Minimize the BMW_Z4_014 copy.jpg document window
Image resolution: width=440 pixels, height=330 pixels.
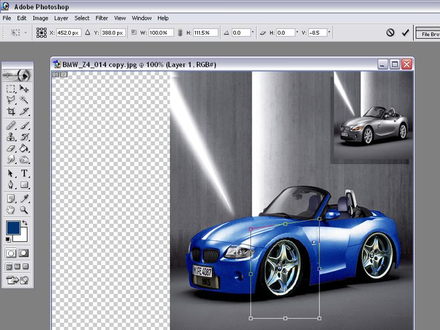point(382,64)
